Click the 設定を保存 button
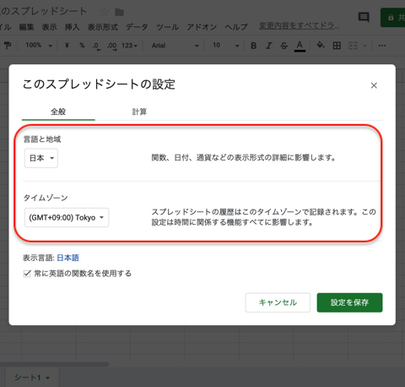This screenshot has height=387, width=405. (349, 303)
